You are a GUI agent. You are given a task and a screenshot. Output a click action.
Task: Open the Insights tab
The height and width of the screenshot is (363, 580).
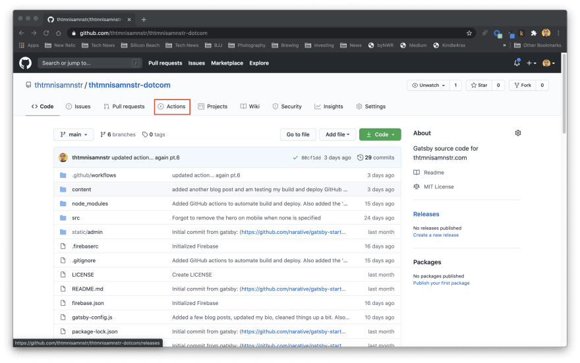[329, 107]
